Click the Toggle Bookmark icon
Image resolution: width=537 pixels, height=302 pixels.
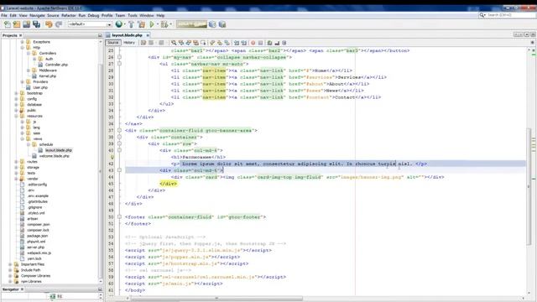(x=227, y=43)
